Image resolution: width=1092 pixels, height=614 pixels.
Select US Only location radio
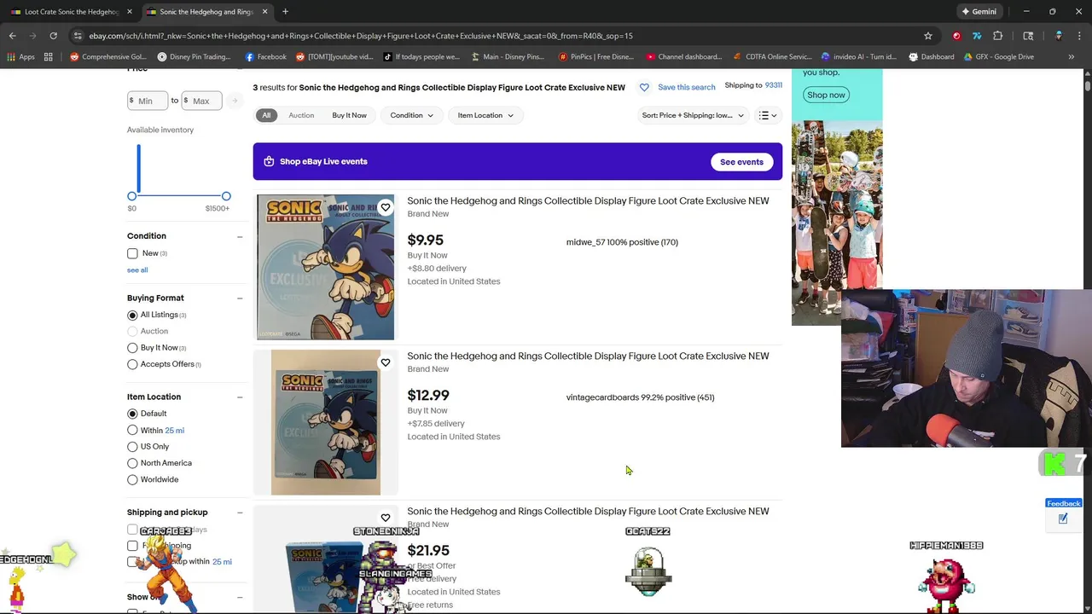132,447
